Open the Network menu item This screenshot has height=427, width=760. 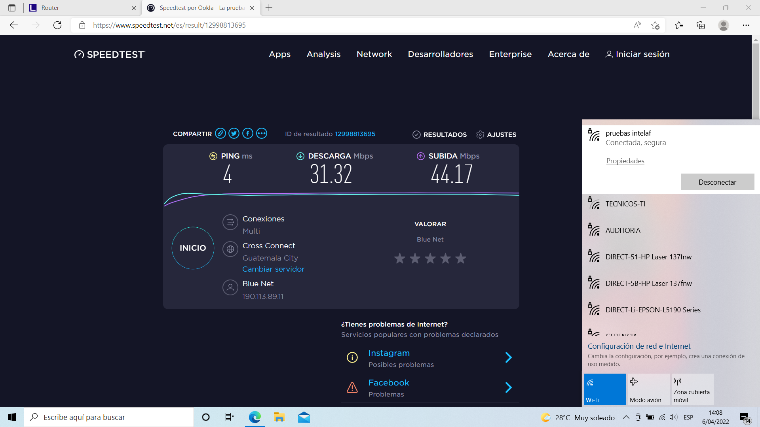374,54
